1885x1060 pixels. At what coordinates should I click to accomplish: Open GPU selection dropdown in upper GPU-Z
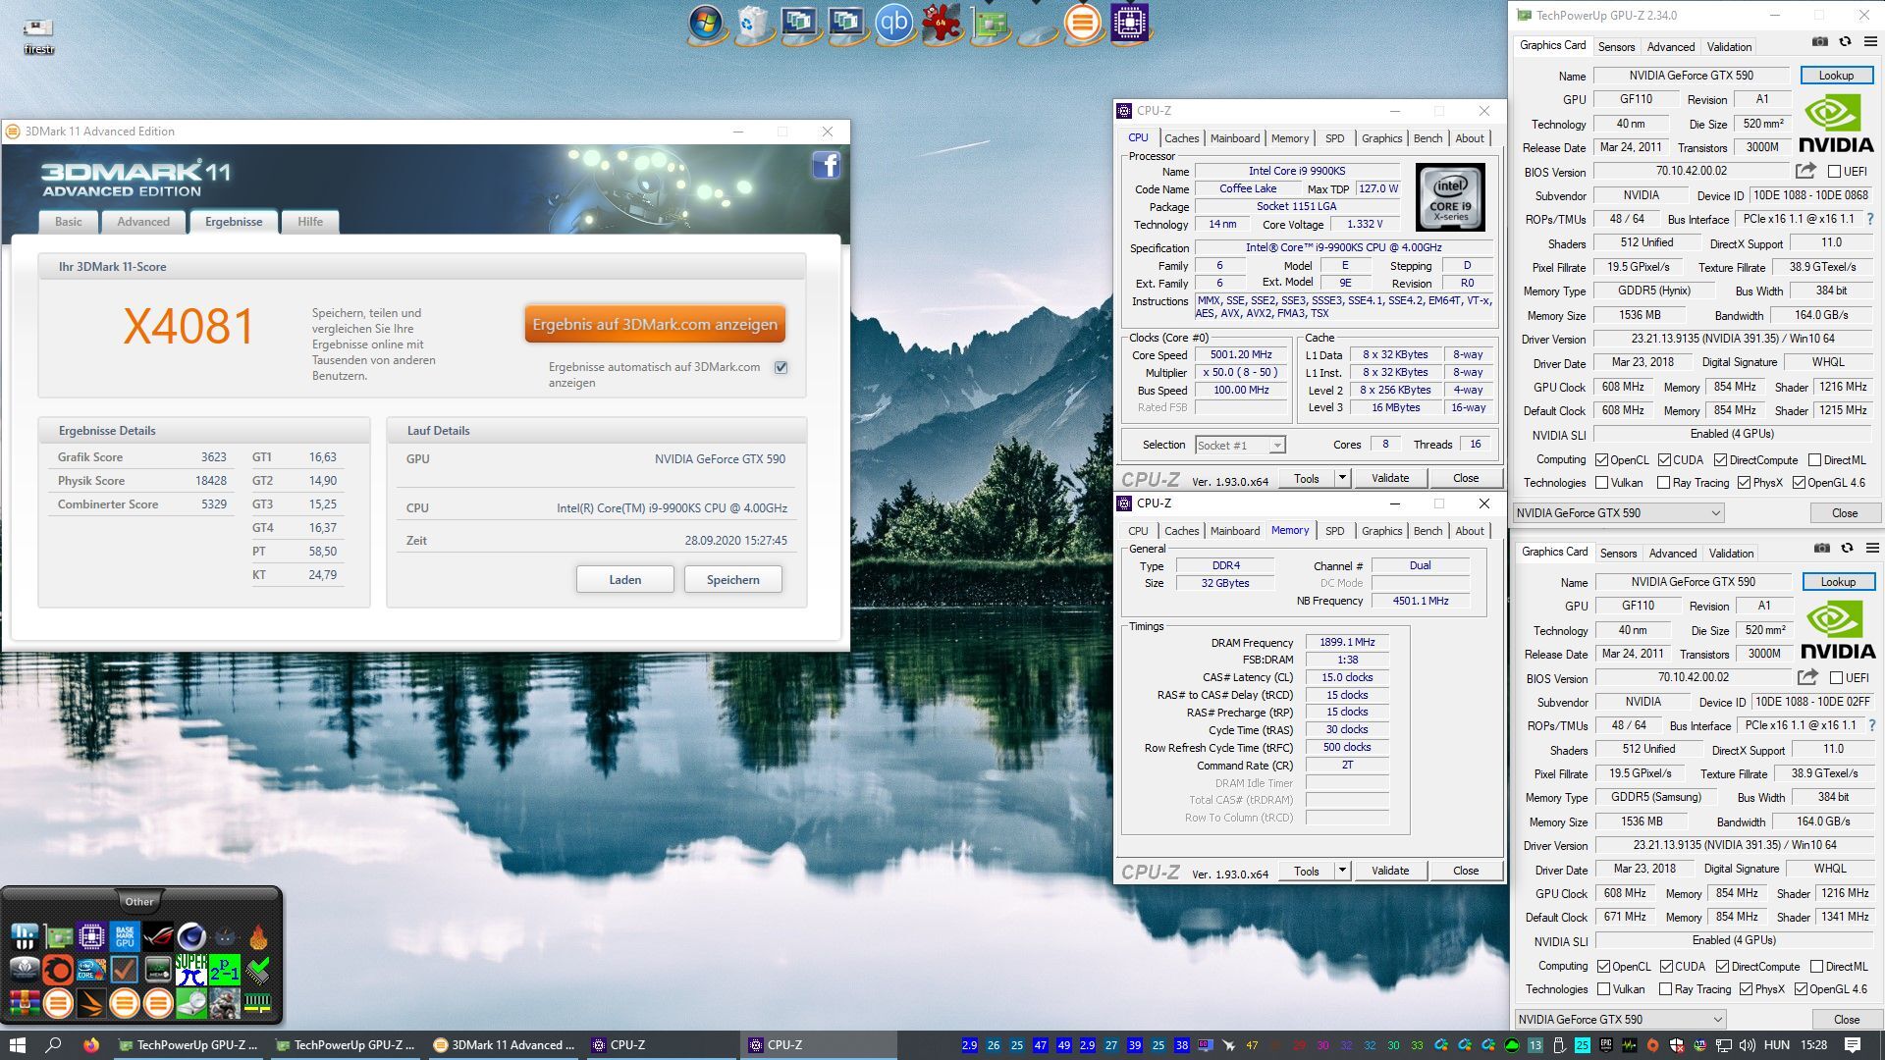click(1617, 512)
